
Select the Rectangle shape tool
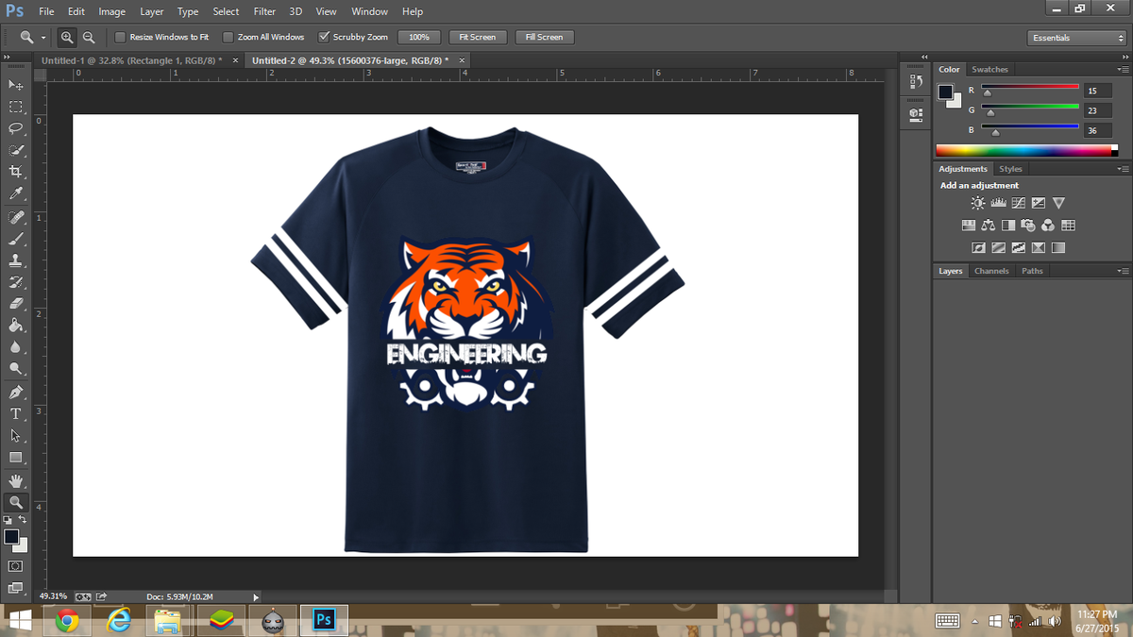(x=16, y=458)
